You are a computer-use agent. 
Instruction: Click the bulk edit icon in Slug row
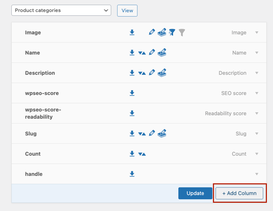pyautogui.click(x=162, y=133)
